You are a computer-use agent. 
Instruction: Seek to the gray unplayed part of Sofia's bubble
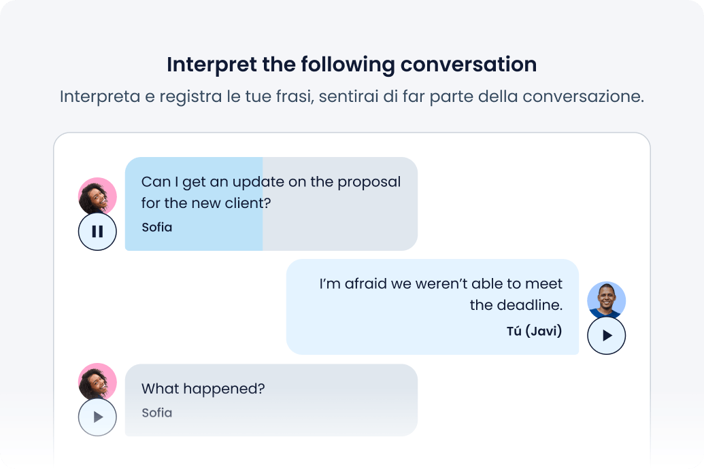tap(340, 224)
